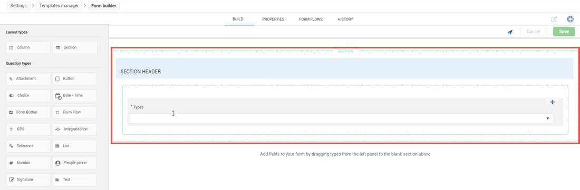Select the Number question type
The width and height of the screenshot is (580, 190).
(x=28, y=163)
